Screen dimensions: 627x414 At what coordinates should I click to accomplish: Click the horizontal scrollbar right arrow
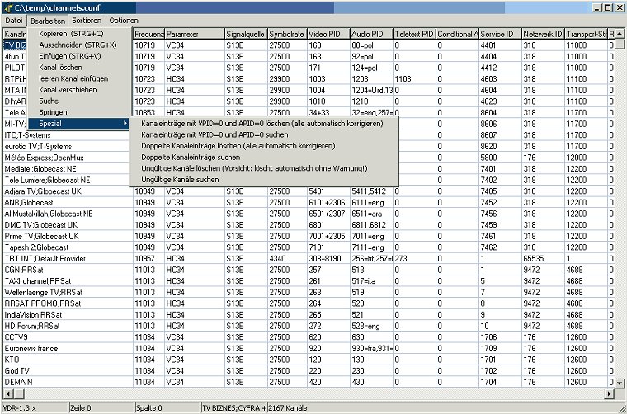coord(608,394)
